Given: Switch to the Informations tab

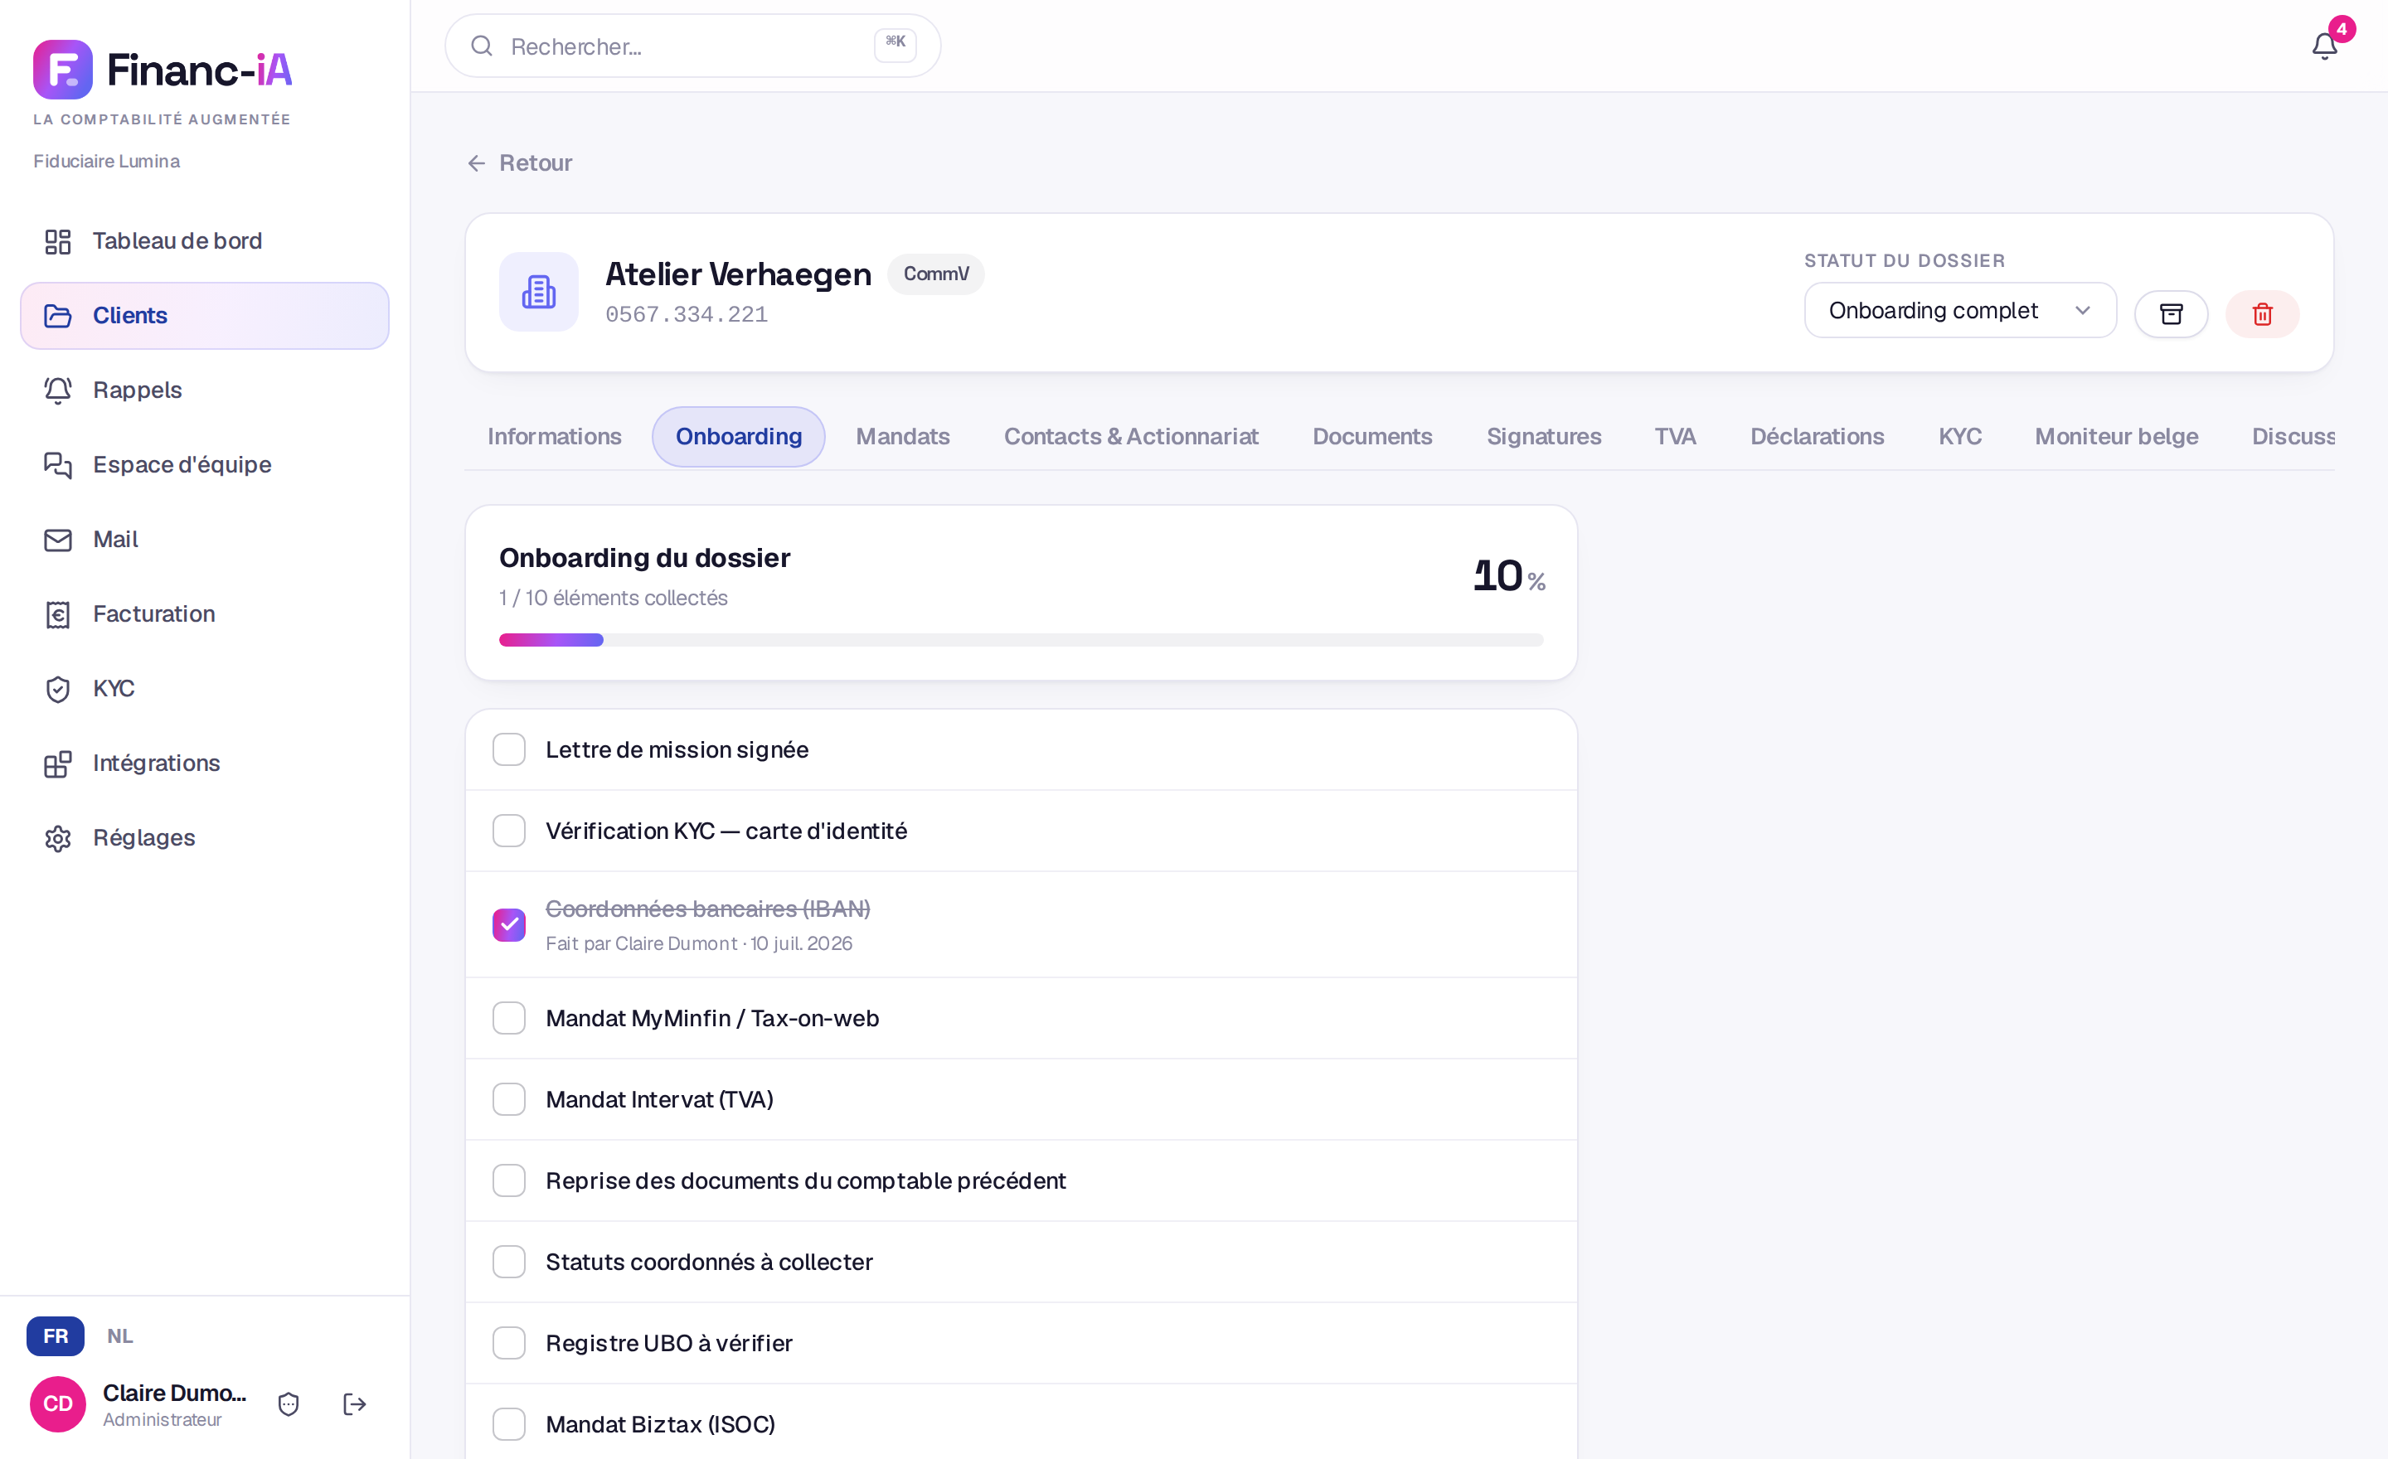Looking at the screenshot, I should (x=555, y=437).
